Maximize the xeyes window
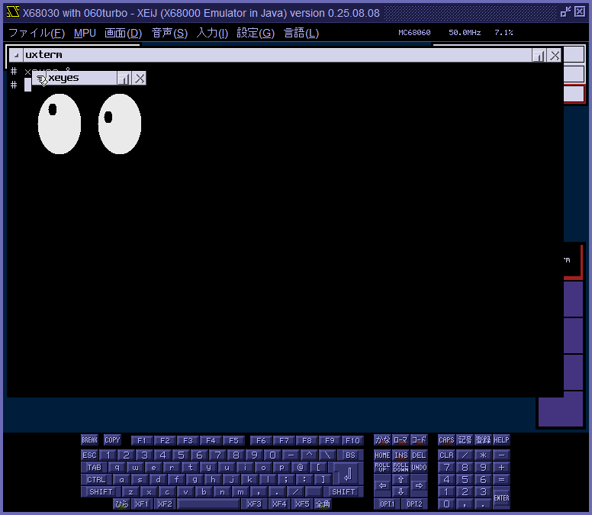This screenshot has width=592, height=515. pyautogui.click(x=124, y=79)
